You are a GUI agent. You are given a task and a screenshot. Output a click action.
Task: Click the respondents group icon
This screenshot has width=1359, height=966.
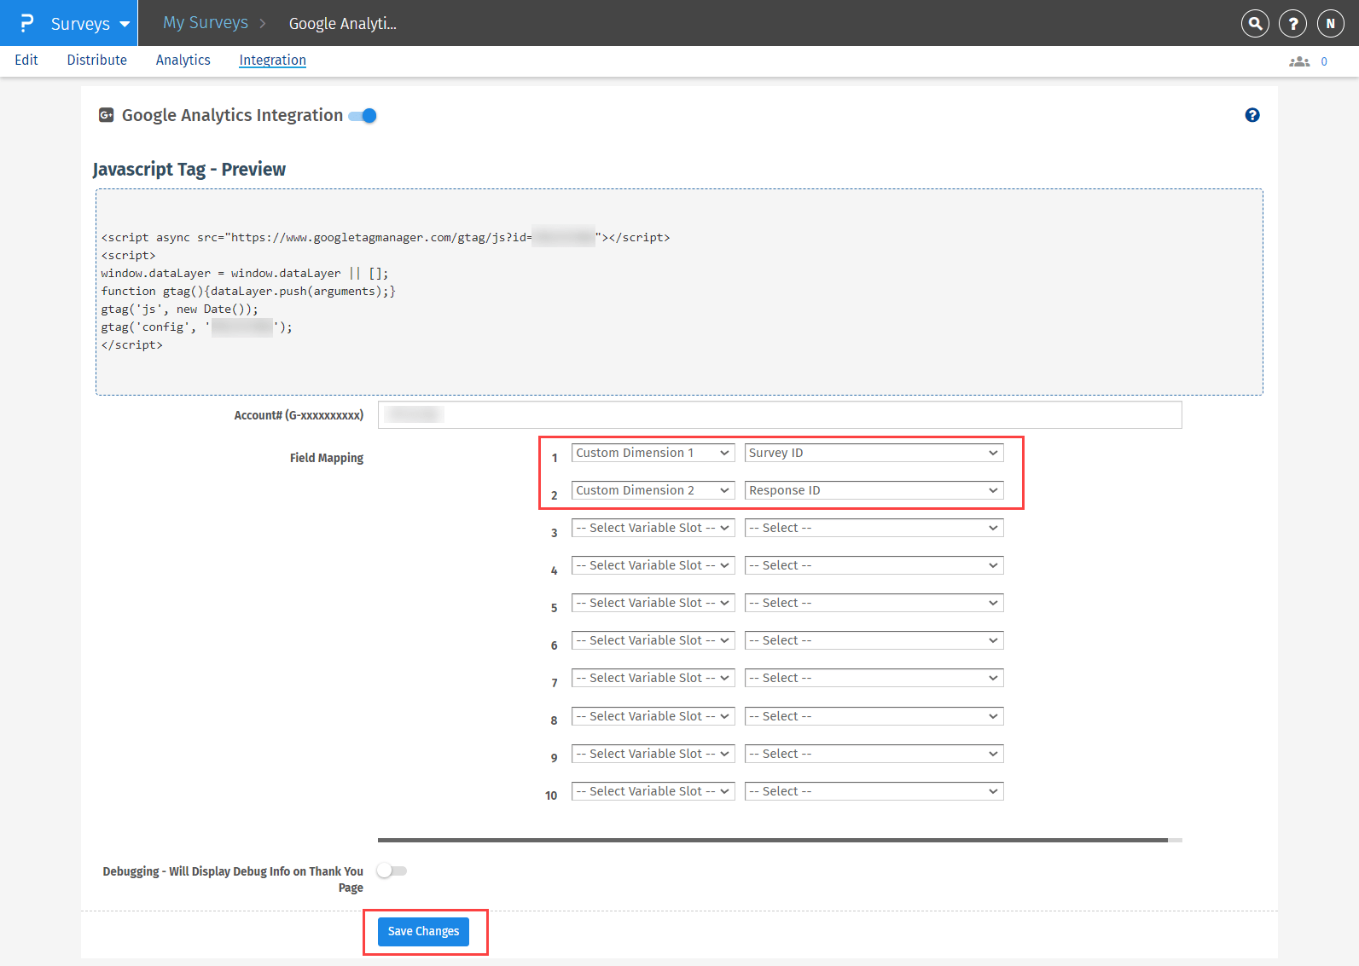point(1298,61)
